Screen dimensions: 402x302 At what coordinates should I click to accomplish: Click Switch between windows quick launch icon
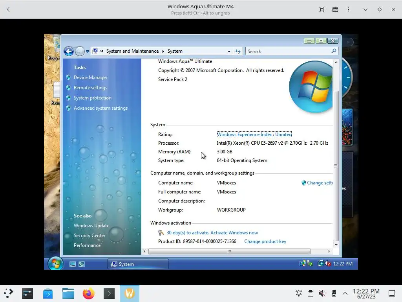tap(82, 264)
